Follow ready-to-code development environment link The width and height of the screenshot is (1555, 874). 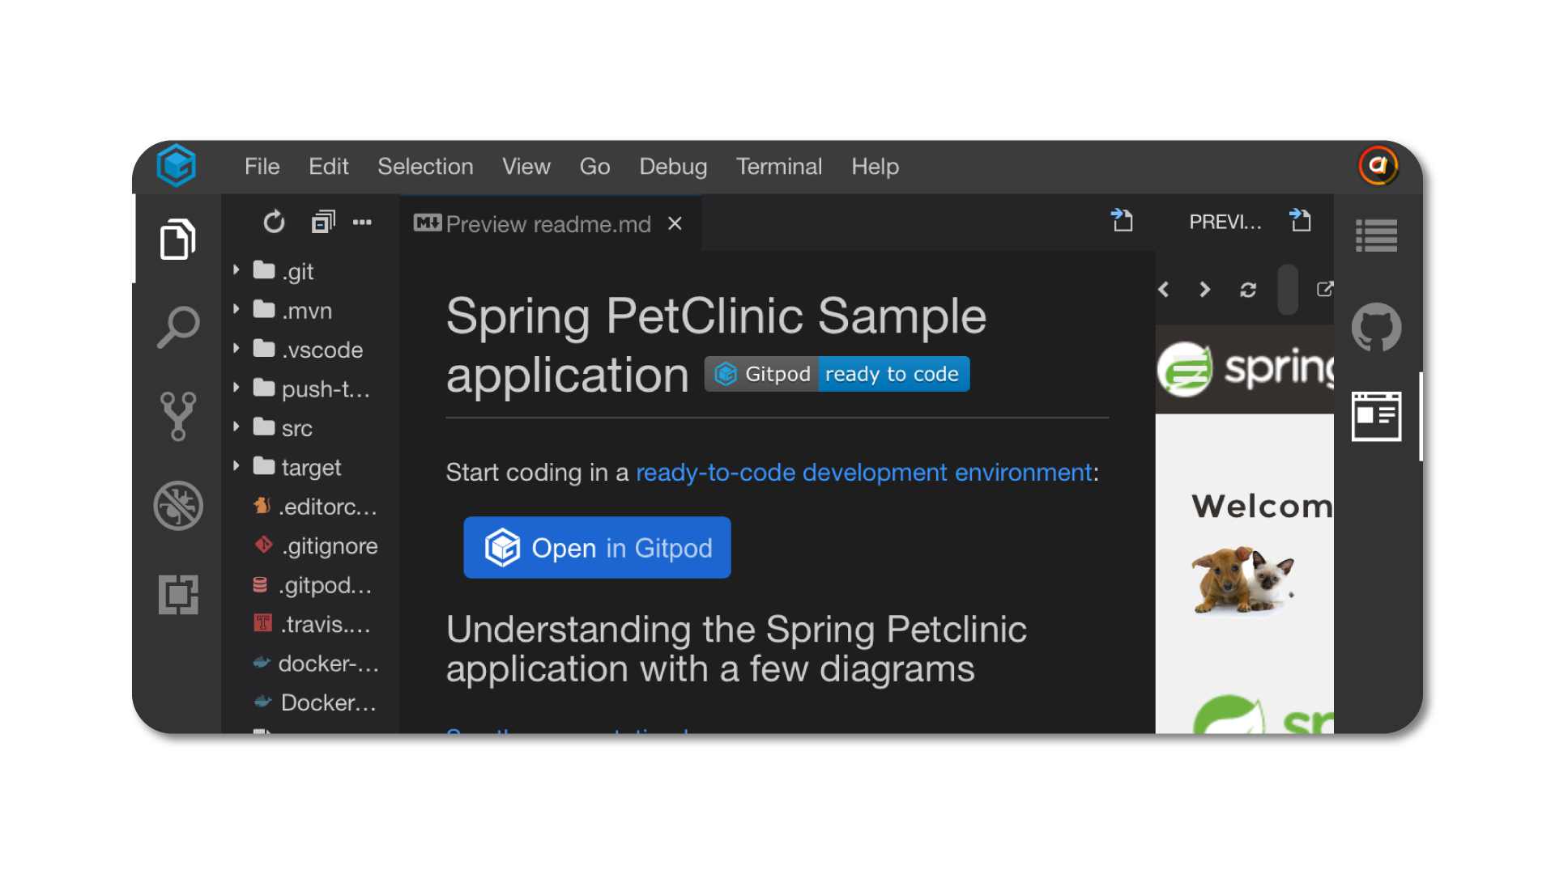click(863, 473)
